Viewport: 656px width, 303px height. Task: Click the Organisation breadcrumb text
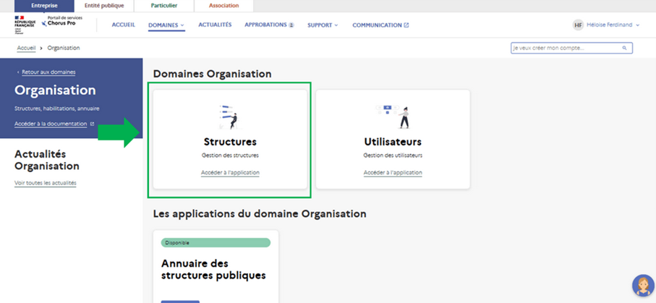tap(64, 48)
